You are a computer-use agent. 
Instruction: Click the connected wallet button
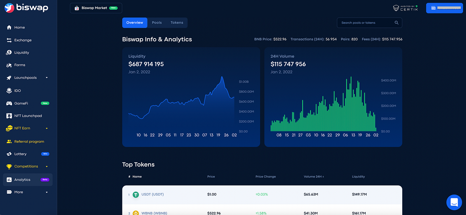pos(445,8)
